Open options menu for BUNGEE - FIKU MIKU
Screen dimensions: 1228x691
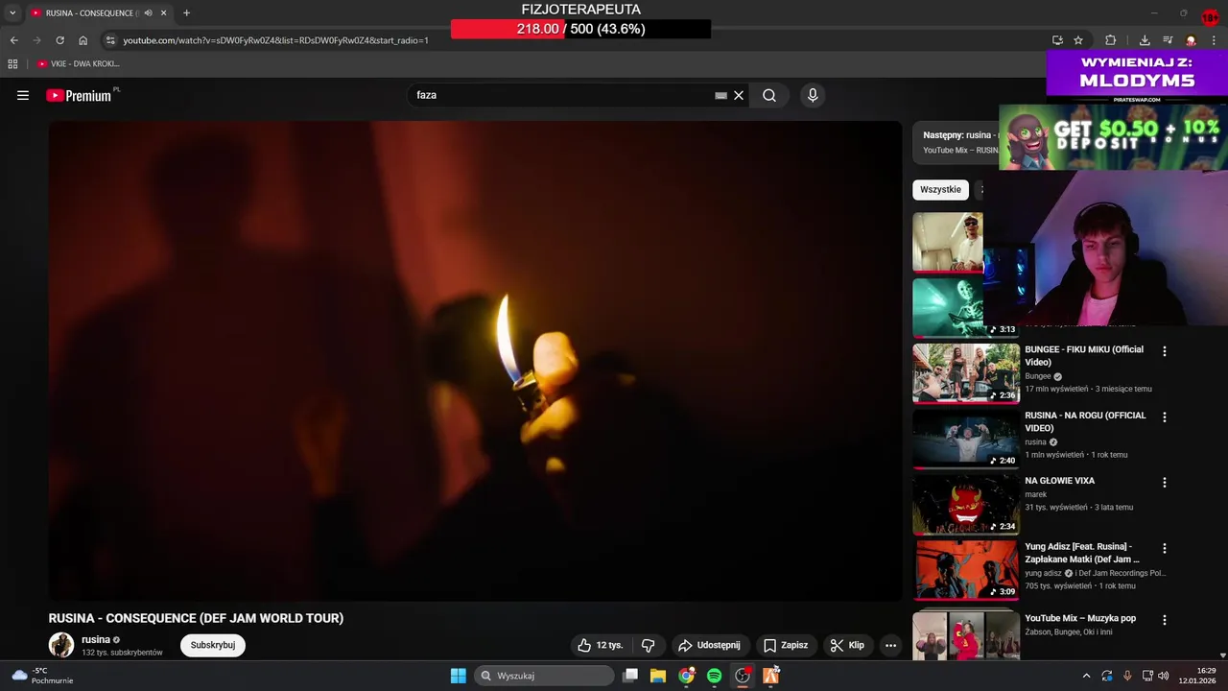(1165, 351)
